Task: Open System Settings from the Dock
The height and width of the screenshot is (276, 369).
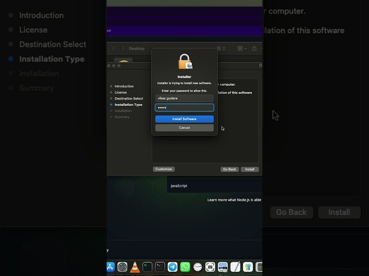Action: tap(122, 267)
